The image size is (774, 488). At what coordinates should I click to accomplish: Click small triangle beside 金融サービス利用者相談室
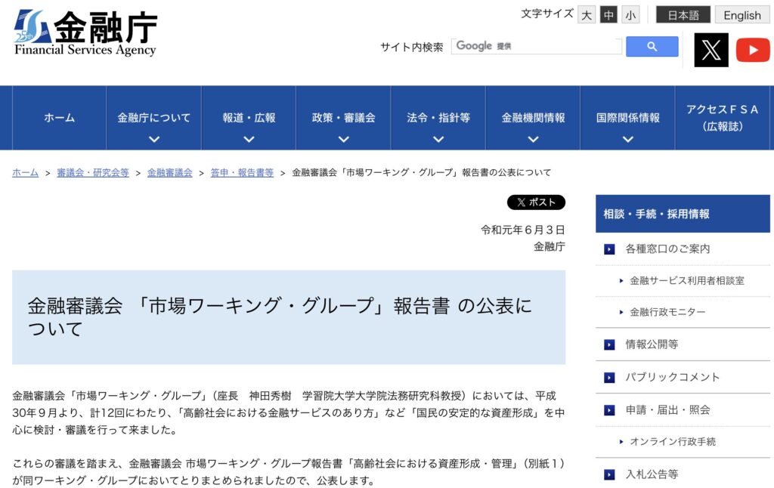tap(621, 281)
